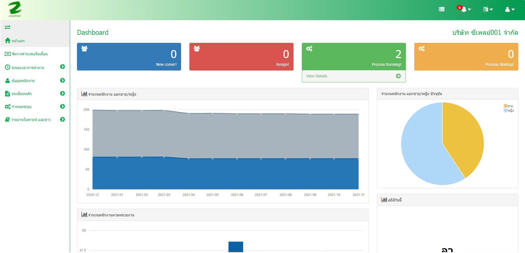The height and width of the screenshot is (253, 525).
Task: Click panel title จำนวนพนักงาน แยกชาย/หญิง ปัจจุบัน
Action: pos(412,94)
